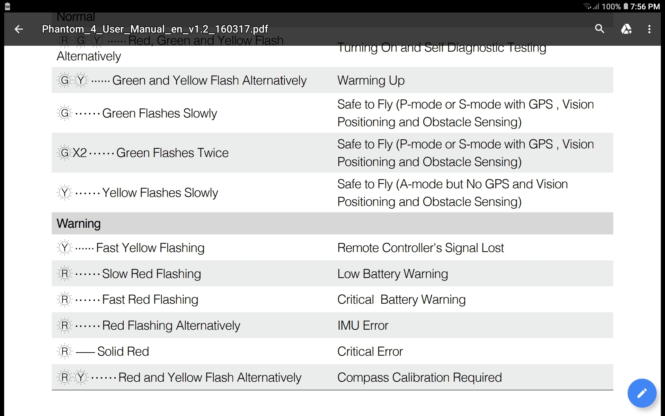Tap the 7:56 PM clock
The width and height of the screenshot is (665, 416).
(645, 7)
